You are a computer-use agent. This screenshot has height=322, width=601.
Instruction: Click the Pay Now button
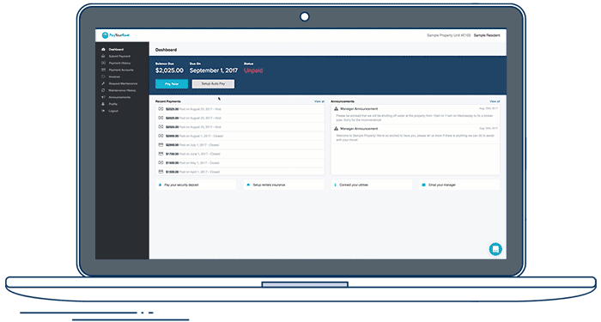[172, 84]
